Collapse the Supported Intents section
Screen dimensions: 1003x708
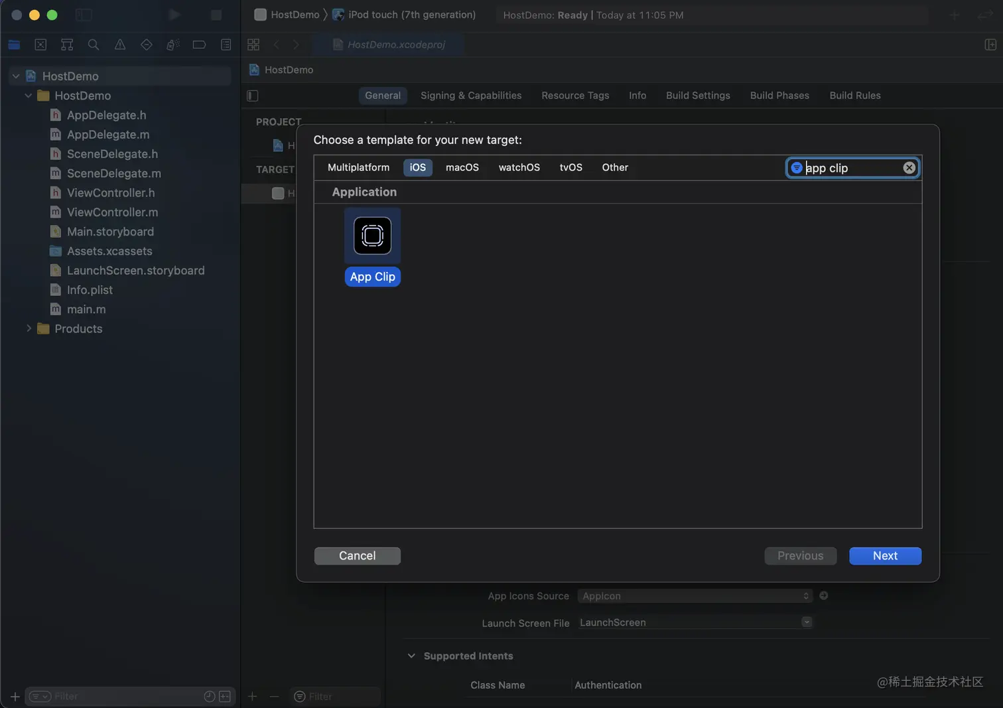pos(411,656)
